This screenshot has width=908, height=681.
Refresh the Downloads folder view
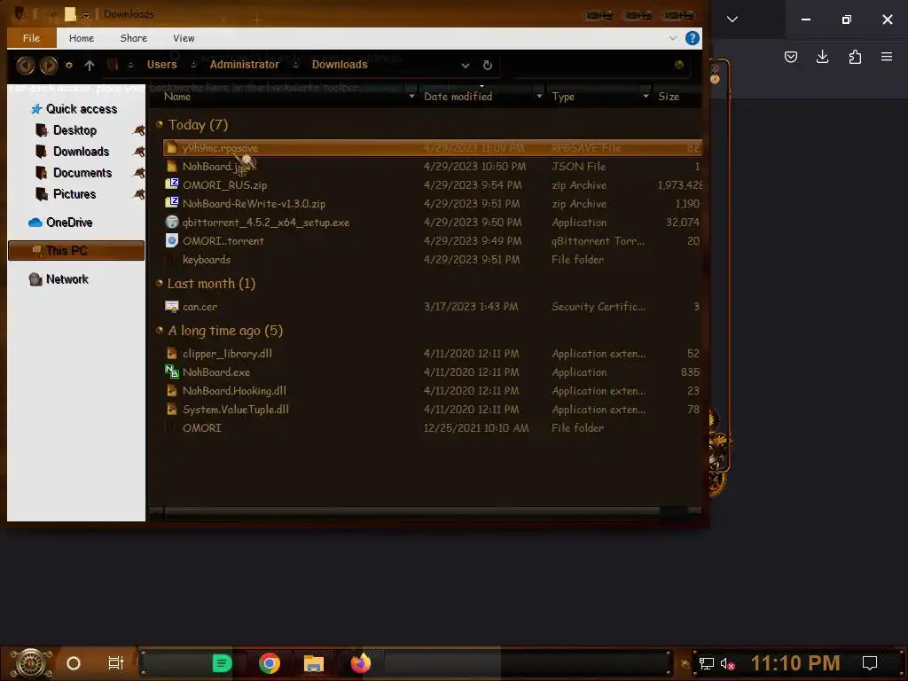[488, 66]
